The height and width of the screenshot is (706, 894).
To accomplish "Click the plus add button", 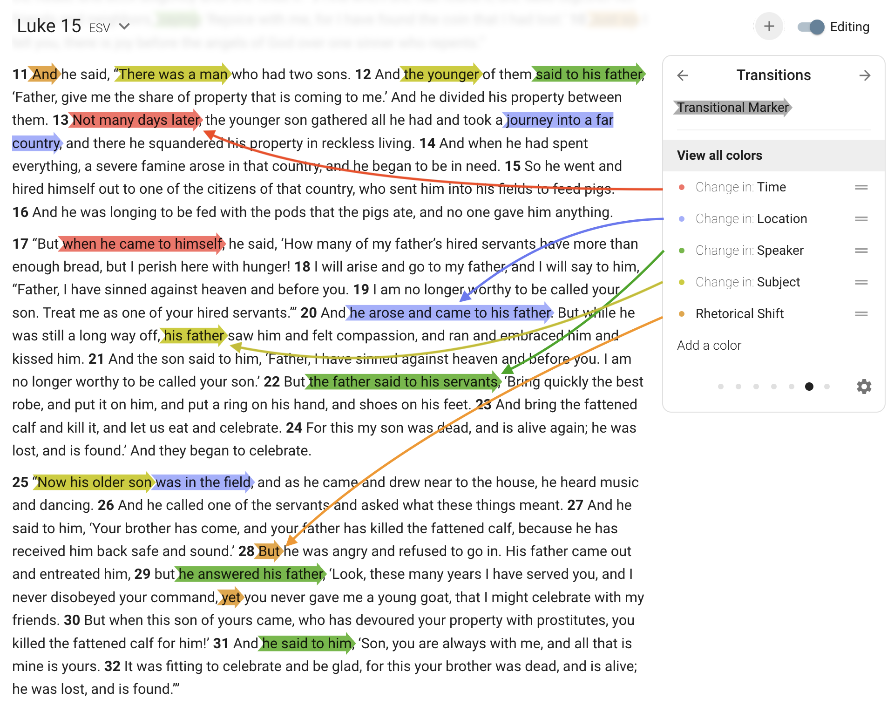I will (x=769, y=27).
